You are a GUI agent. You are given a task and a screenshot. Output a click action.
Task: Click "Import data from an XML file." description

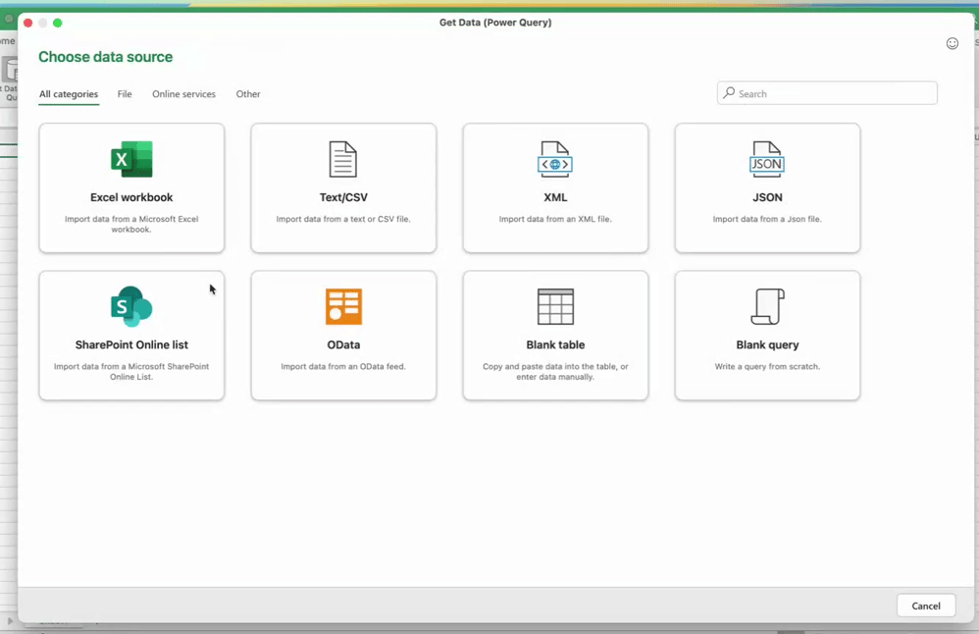click(555, 219)
